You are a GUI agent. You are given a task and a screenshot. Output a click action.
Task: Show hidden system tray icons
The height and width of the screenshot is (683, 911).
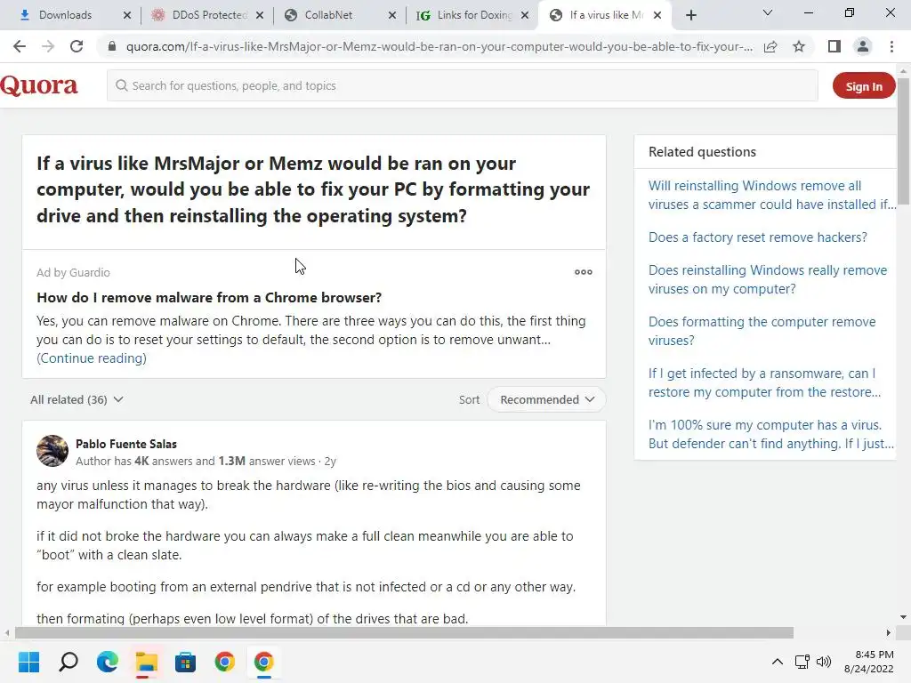coord(778,662)
